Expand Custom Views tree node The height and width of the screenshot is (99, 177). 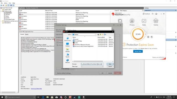point(1,10)
